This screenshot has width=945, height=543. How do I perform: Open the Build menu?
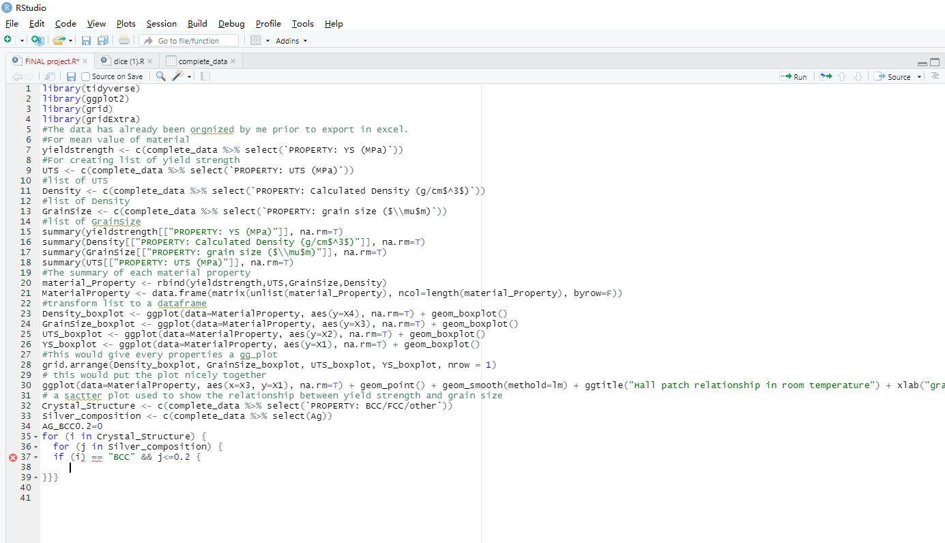pyautogui.click(x=197, y=24)
